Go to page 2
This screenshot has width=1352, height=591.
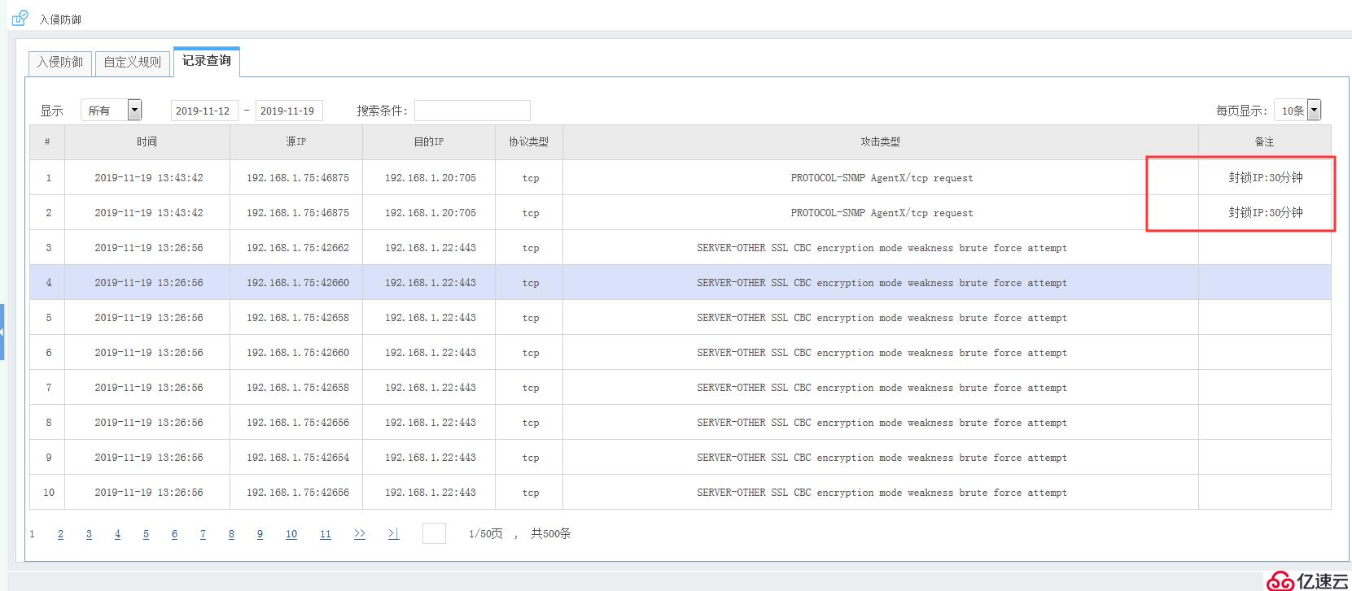click(x=60, y=534)
